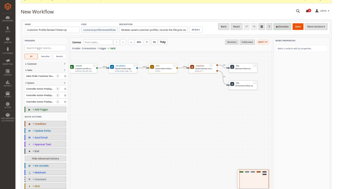Open the Set Variable node options menu
Screen dimensions: 337x189
coord(134,66)
